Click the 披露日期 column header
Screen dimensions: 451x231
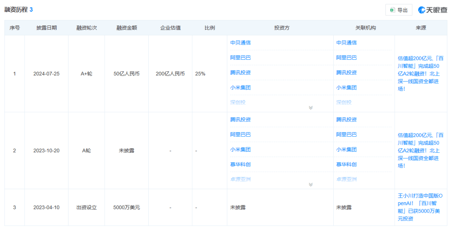click(46, 28)
